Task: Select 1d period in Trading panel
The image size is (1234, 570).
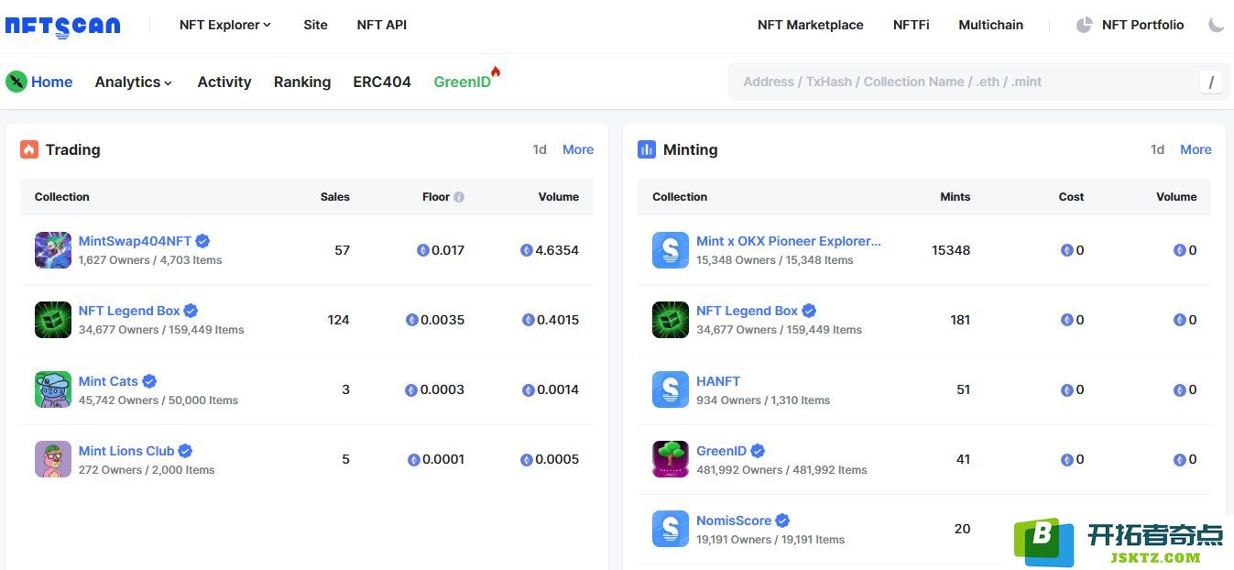Action: tap(540, 149)
